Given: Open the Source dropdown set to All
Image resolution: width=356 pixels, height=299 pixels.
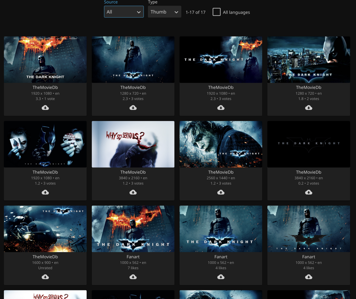Looking at the screenshot, I should [124, 12].
